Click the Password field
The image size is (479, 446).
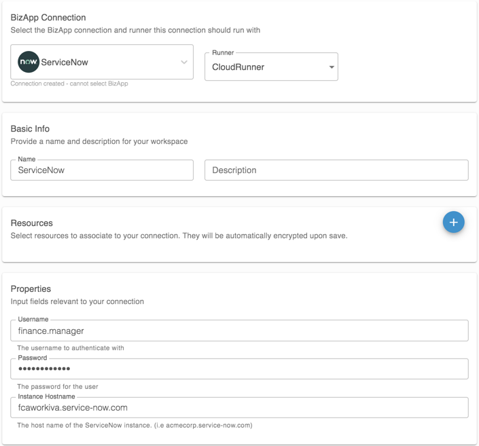click(x=239, y=369)
